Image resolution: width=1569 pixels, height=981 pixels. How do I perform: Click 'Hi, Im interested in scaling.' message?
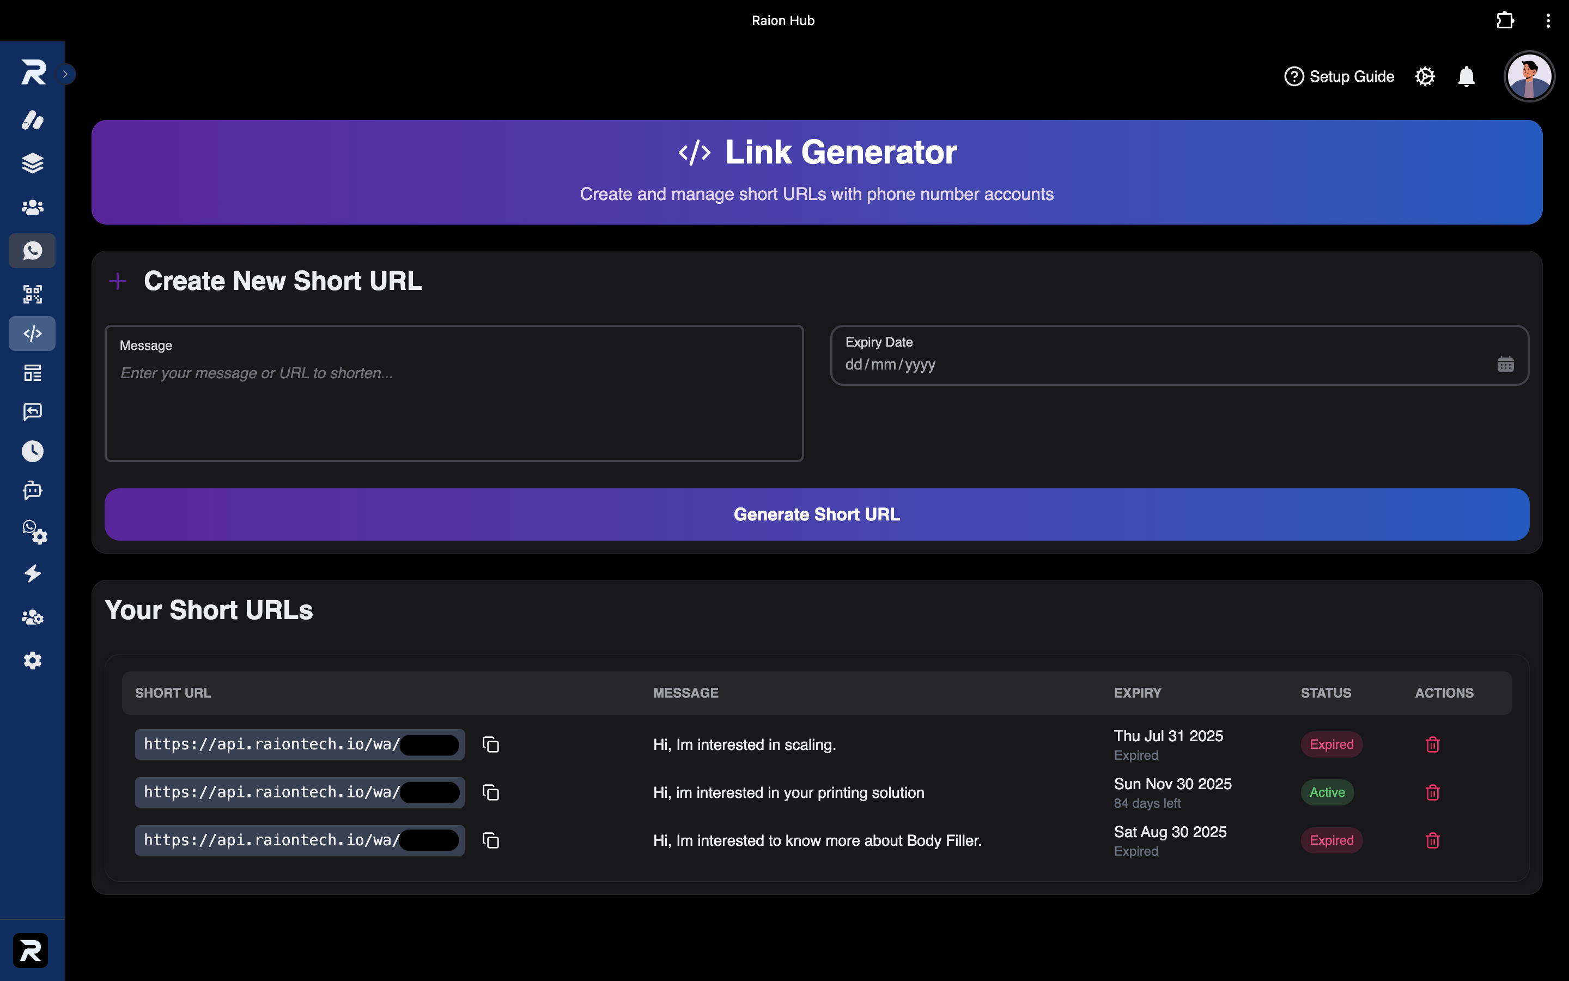pos(744,745)
